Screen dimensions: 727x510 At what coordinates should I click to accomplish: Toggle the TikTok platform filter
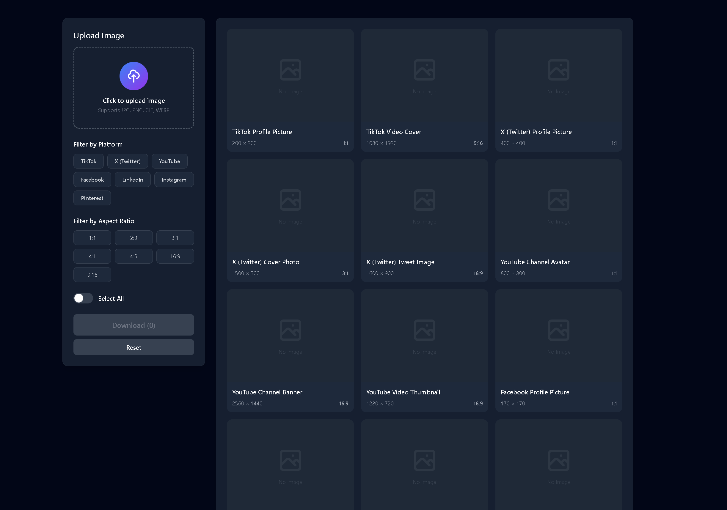[88, 161]
